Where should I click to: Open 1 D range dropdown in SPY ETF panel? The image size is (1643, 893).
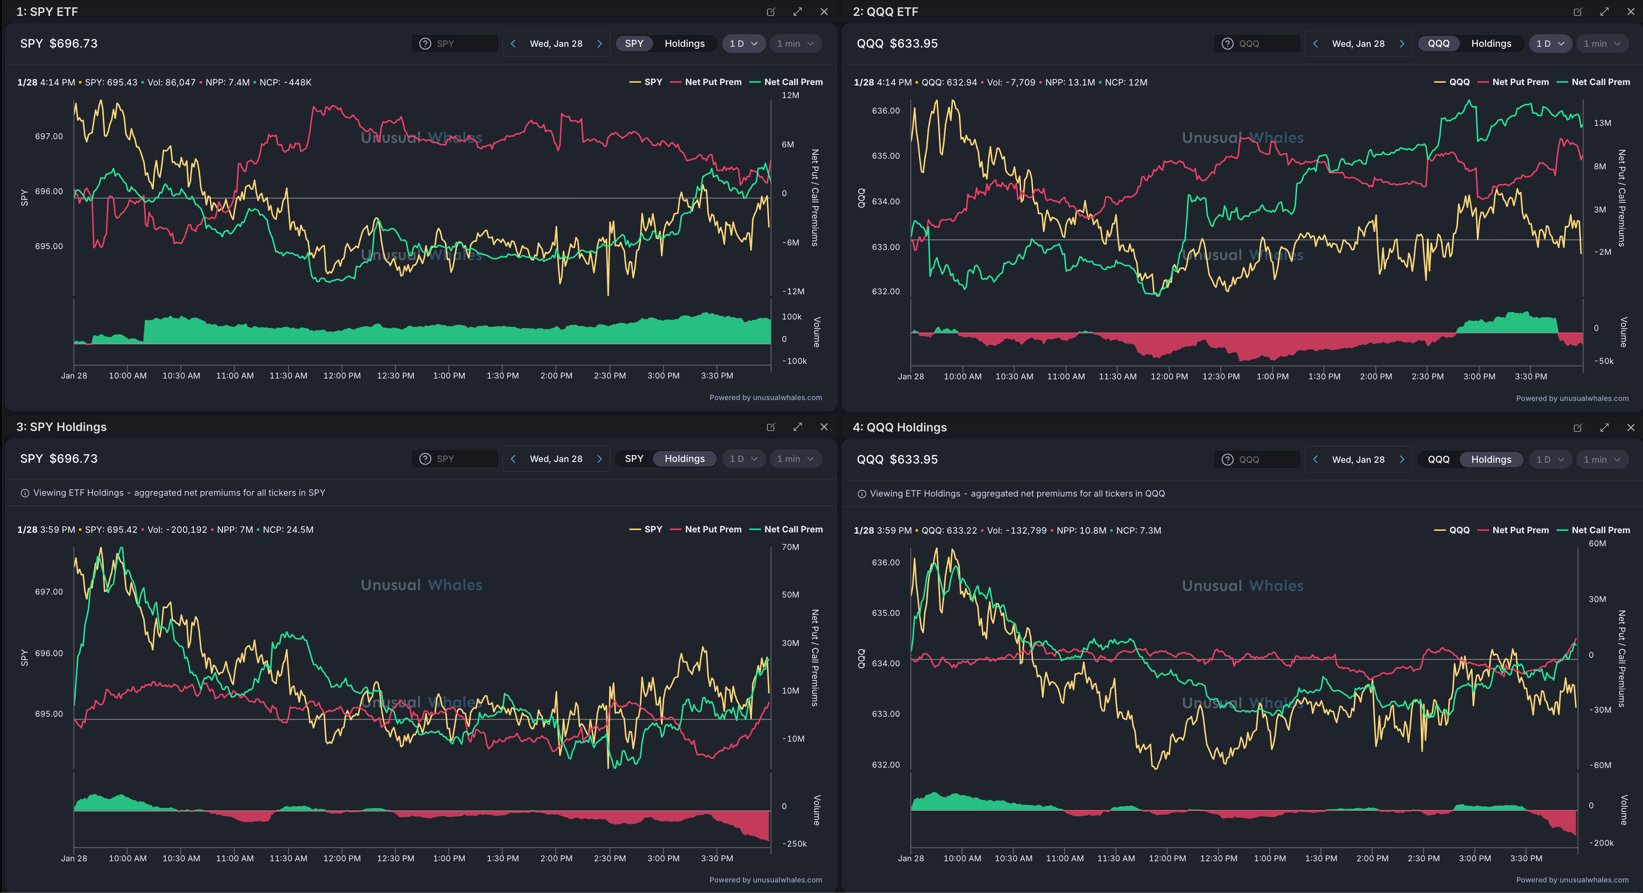tap(743, 44)
